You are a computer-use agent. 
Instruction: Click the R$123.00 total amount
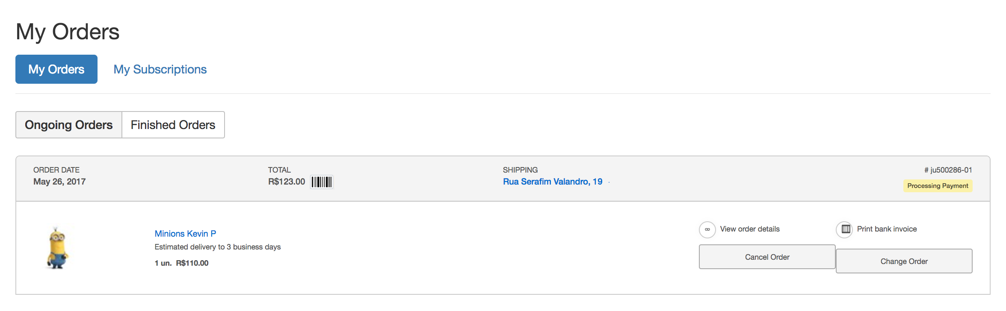pos(286,182)
